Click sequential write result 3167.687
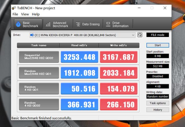 pyautogui.click(x=119, y=57)
